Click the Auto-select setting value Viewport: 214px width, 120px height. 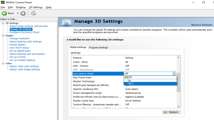click(x=132, y=89)
